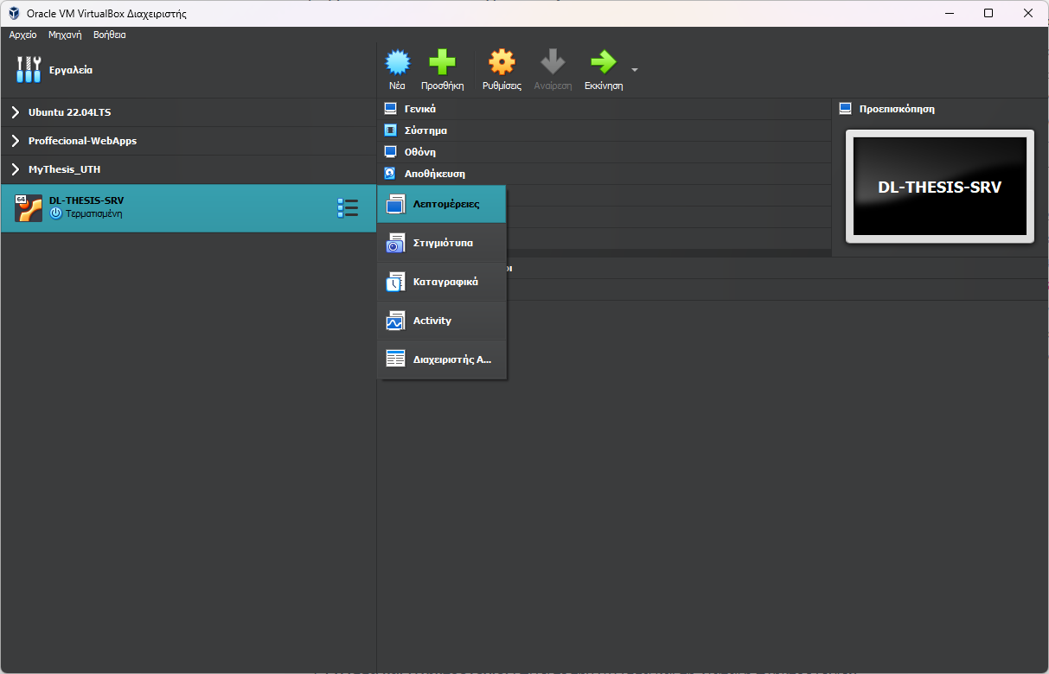Select the DL-THESIS-SRV machine

pos(189,208)
